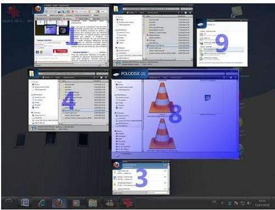Click the red splat taskbar icon

click(x=128, y=203)
